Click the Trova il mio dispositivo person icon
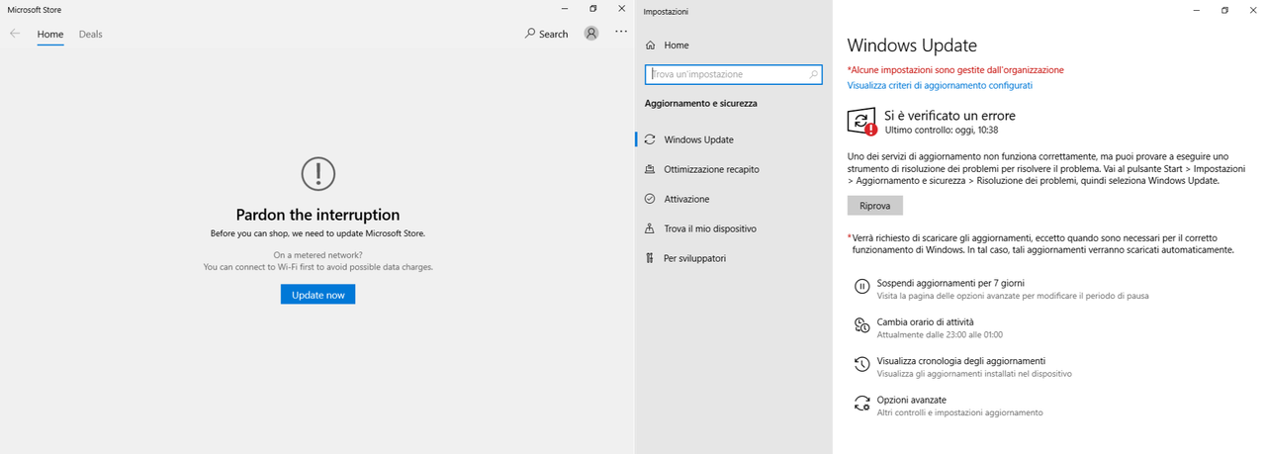 650,228
